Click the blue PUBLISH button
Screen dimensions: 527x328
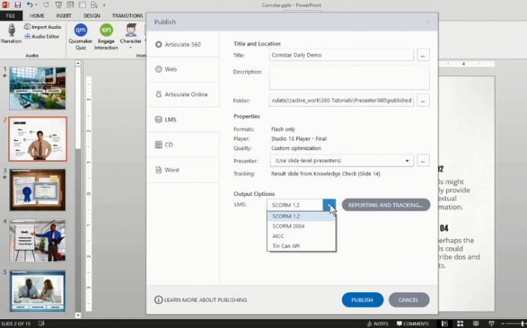(x=363, y=300)
